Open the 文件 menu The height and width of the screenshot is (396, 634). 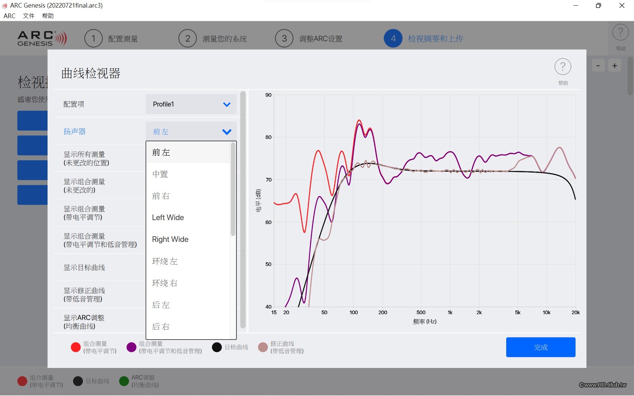[29, 16]
